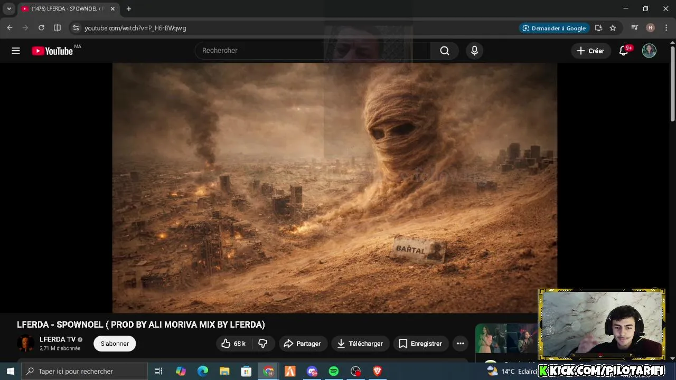This screenshot has width=676, height=380.
Task: Open the Windows Start menu
Action: coord(10,371)
